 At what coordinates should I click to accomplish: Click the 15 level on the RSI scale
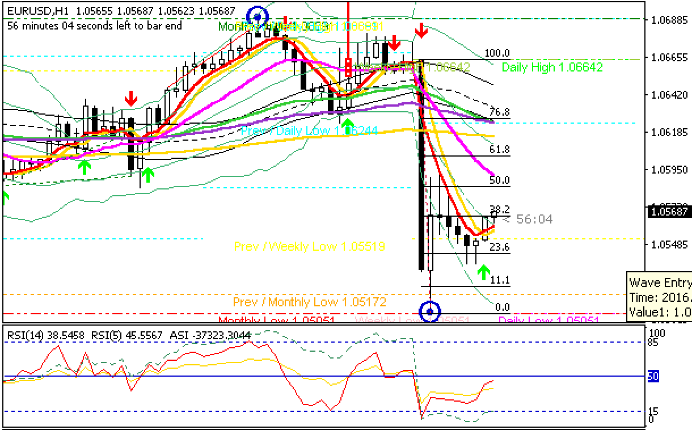pyautogui.click(x=653, y=411)
